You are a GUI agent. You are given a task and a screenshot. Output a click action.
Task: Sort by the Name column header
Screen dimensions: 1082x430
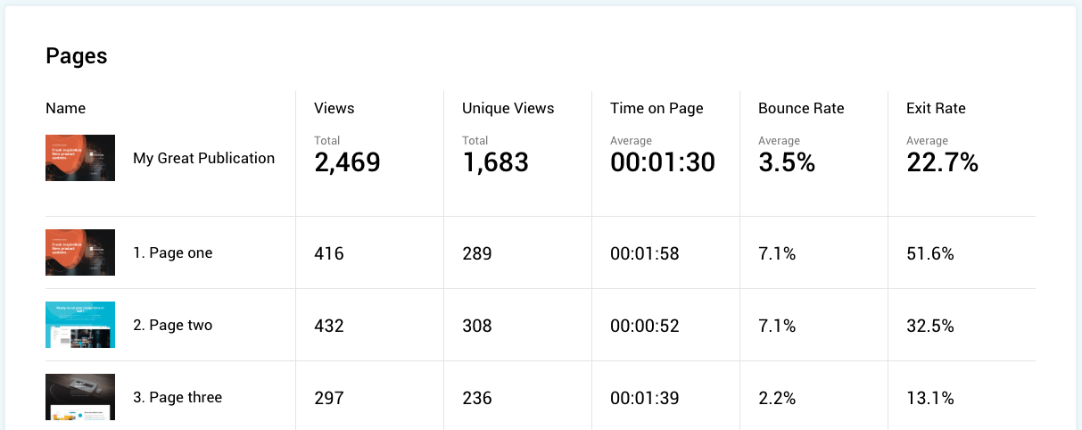tap(66, 108)
